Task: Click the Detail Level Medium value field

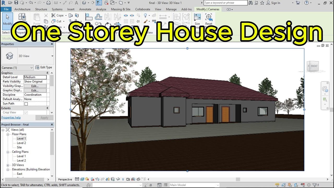Action: click(35, 77)
